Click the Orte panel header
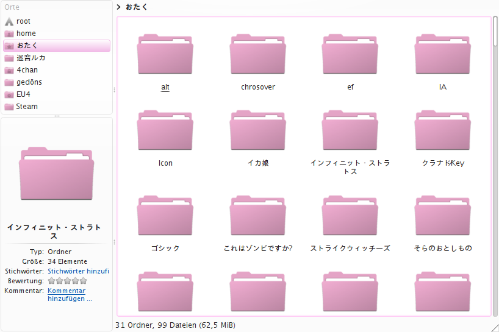The height and width of the screenshot is (332, 499). pos(12,7)
